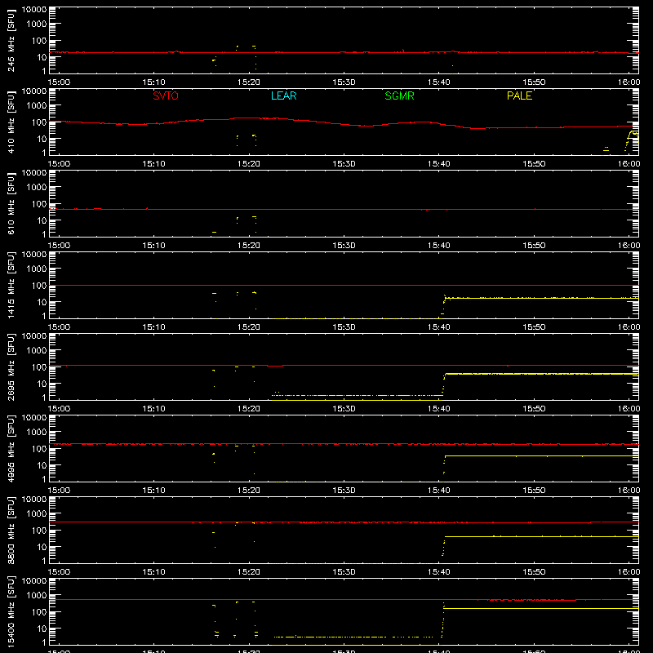Click the 10000 y-axis label of 15400 MHz panel
Screen dimensions: 653x653
point(34,581)
